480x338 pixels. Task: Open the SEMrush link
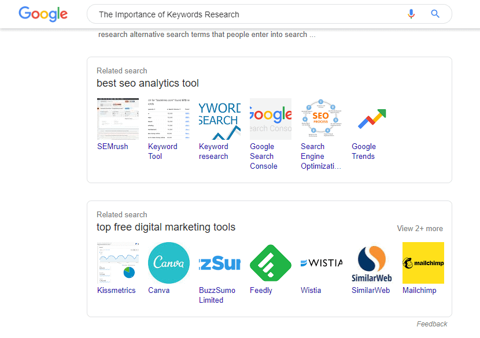coord(113,147)
